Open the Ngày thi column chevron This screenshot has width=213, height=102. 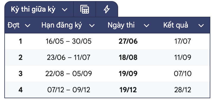click(147, 25)
